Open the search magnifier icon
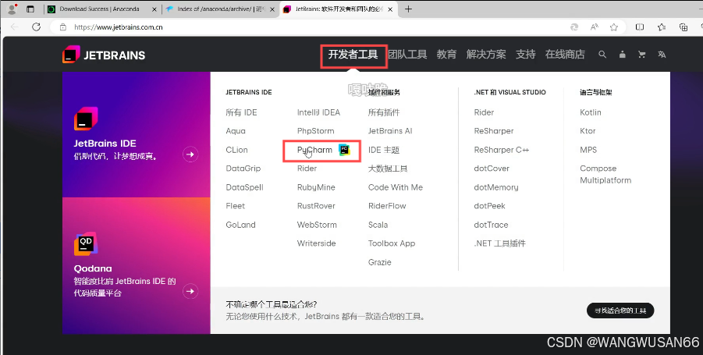The width and height of the screenshot is (703, 355). (602, 55)
